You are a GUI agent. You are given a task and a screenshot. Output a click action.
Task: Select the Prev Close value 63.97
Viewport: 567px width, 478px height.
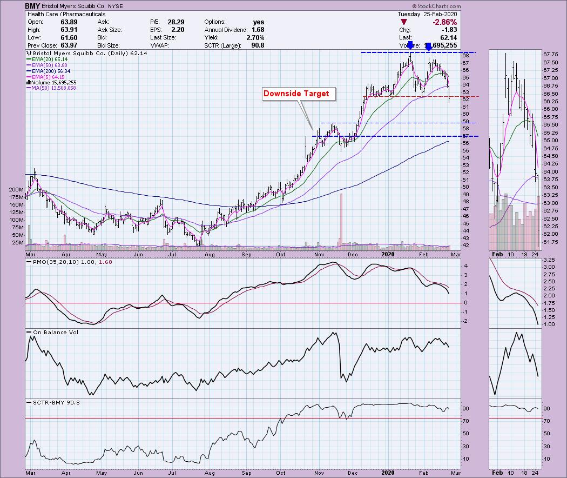[x=69, y=45]
